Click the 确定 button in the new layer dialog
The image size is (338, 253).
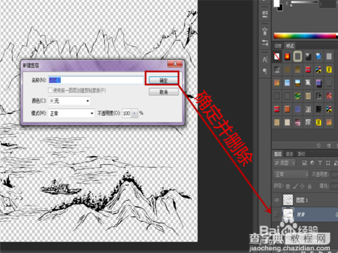click(164, 80)
